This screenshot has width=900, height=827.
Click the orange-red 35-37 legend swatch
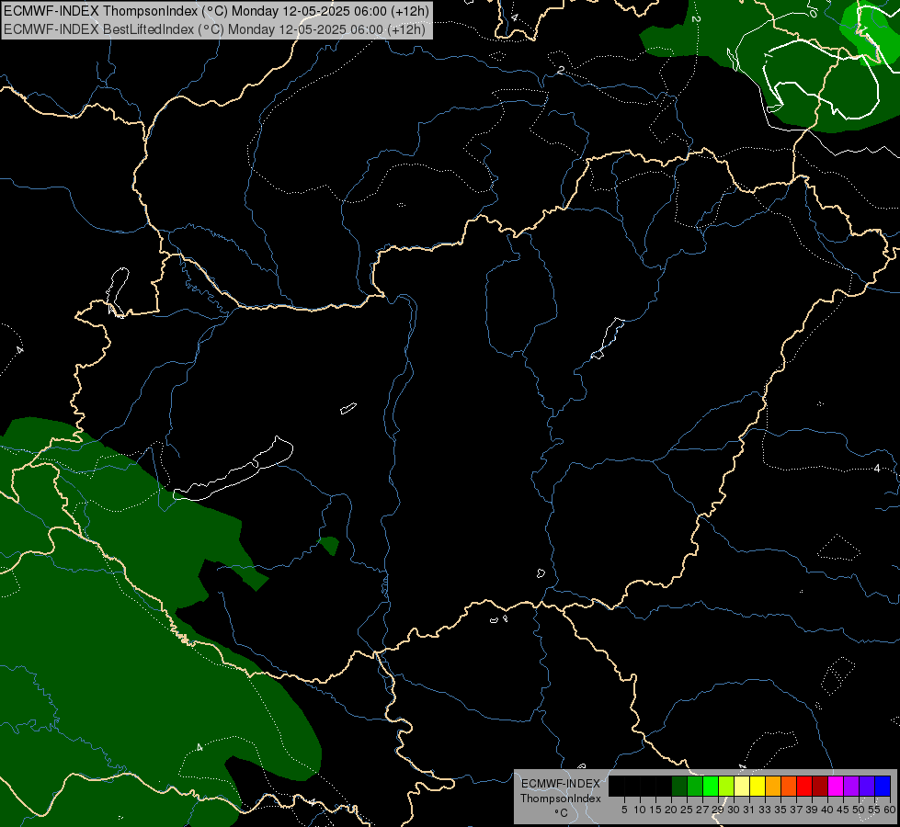789,786
